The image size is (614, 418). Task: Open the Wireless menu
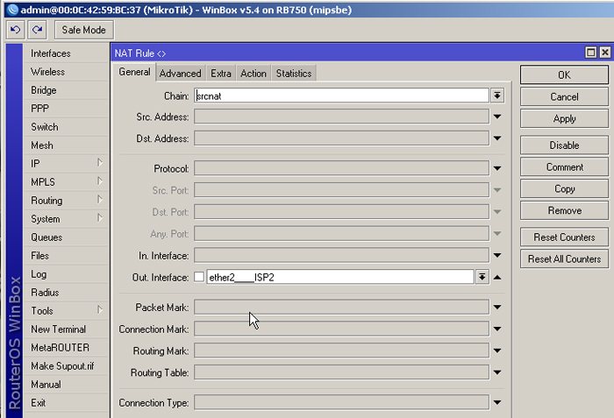tap(66, 72)
